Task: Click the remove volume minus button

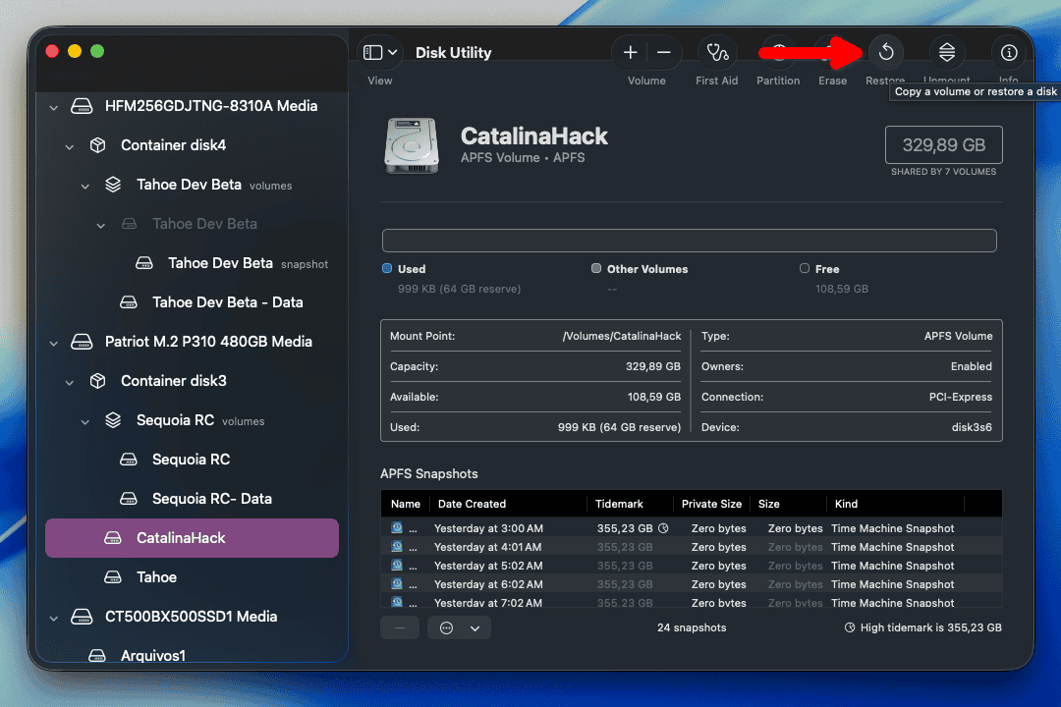Action: pyautogui.click(x=664, y=53)
